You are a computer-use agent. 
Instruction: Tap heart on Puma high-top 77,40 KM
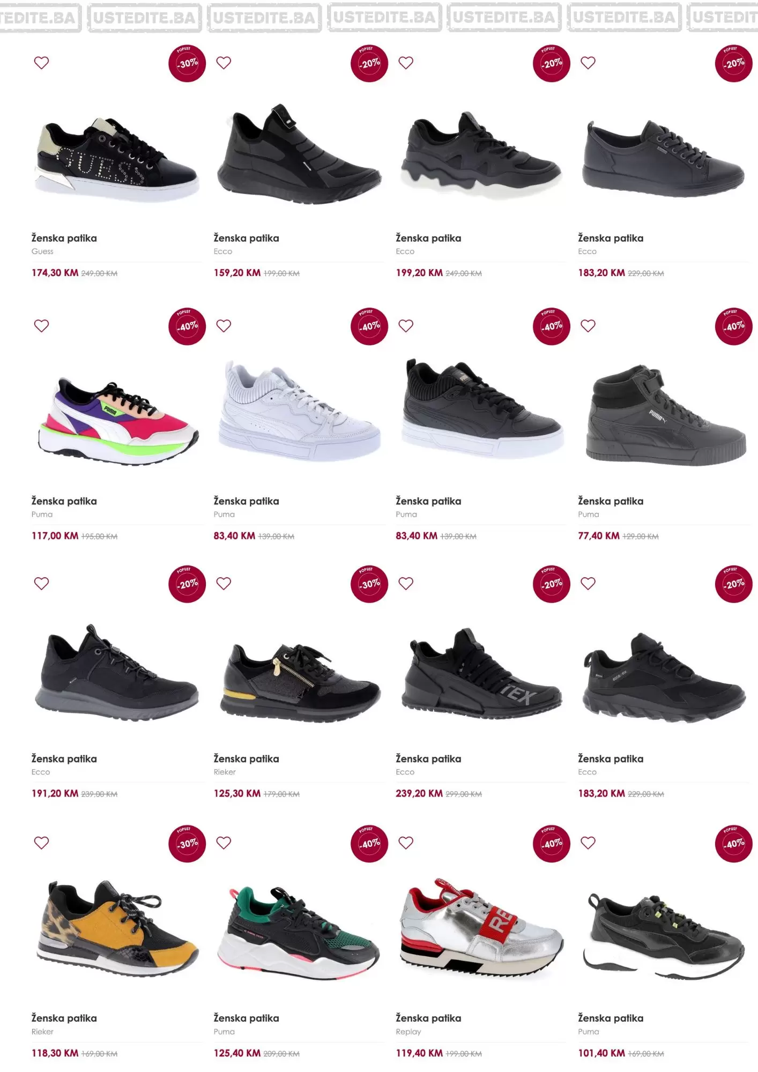[x=588, y=326]
